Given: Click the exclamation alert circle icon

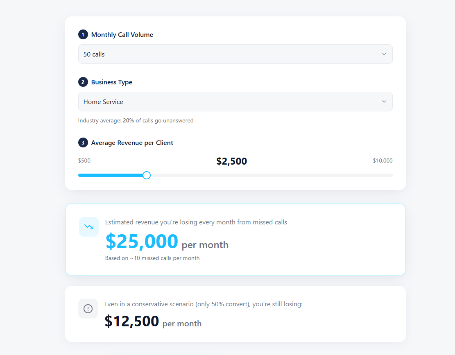Looking at the screenshot, I should point(88,309).
